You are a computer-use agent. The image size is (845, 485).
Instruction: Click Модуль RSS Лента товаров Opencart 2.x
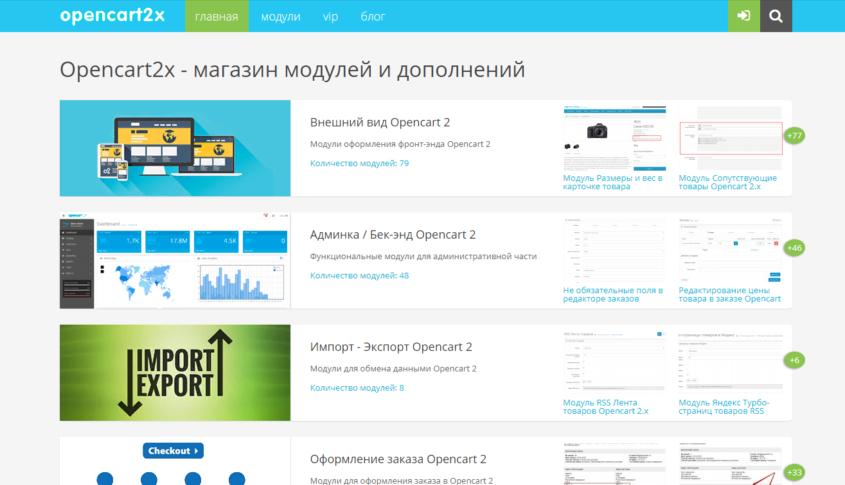(x=607, y=407)
